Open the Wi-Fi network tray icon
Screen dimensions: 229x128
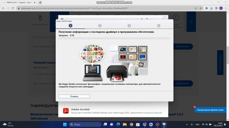[x=203, y=124]
